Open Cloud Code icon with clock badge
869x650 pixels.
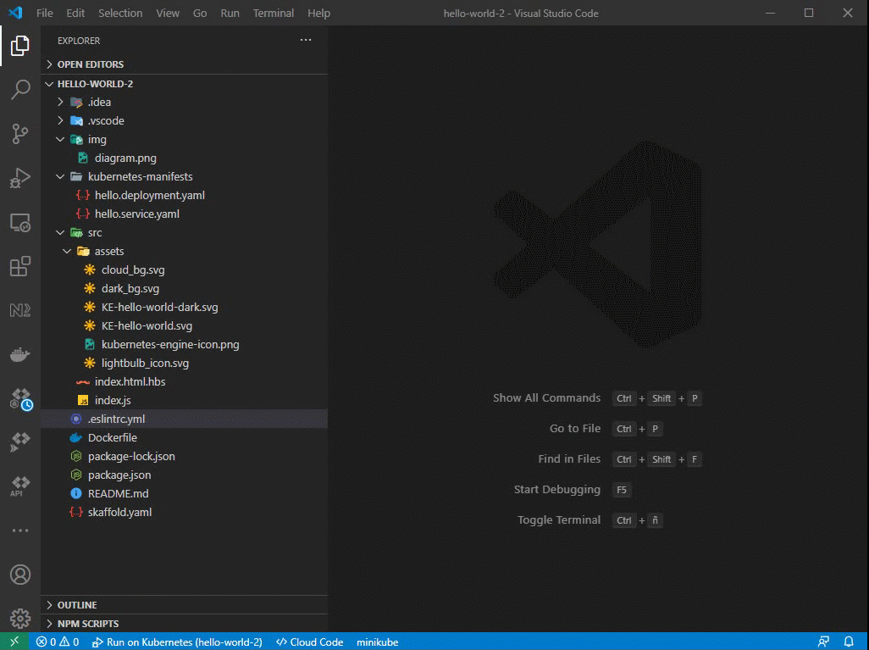coord(21,399)
